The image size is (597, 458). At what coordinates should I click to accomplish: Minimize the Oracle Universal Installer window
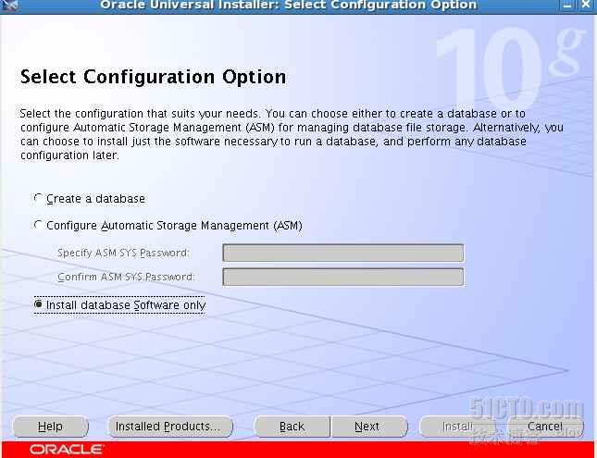567,5
